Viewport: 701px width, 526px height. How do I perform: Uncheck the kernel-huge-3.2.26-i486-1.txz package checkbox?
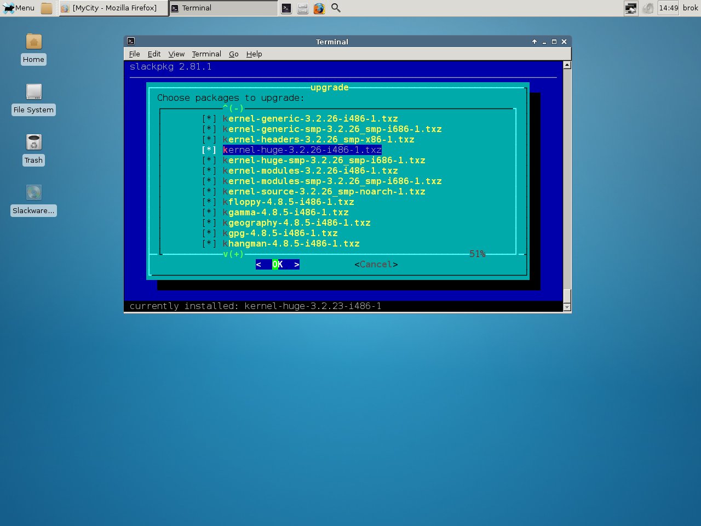tap(209, 150)
